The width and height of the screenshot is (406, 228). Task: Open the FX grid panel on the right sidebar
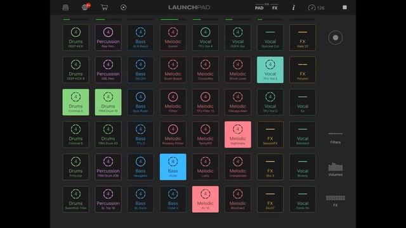(336, 201)
